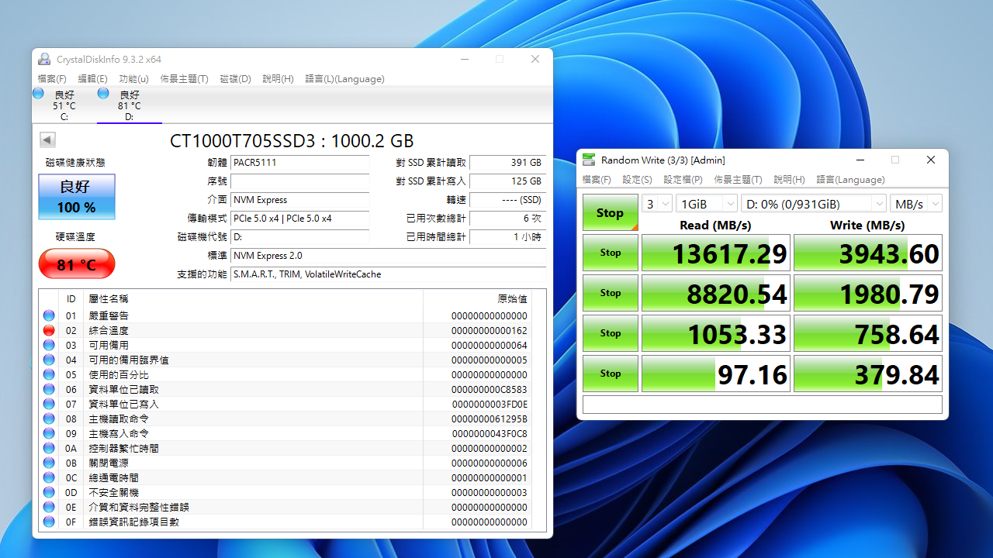Click the CrystalDiskInfo title bar app icon
The image size is (993, 558).
click(44, 60)
